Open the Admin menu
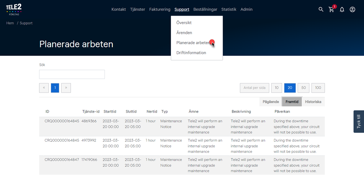This screenshot has width=364, height=179. pos(246,9)
